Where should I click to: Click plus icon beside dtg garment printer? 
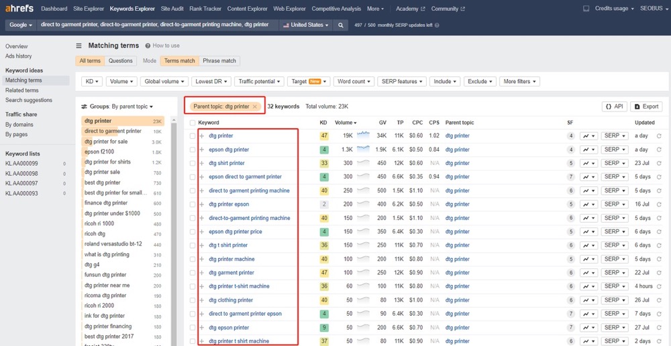[x=202, y=273]
